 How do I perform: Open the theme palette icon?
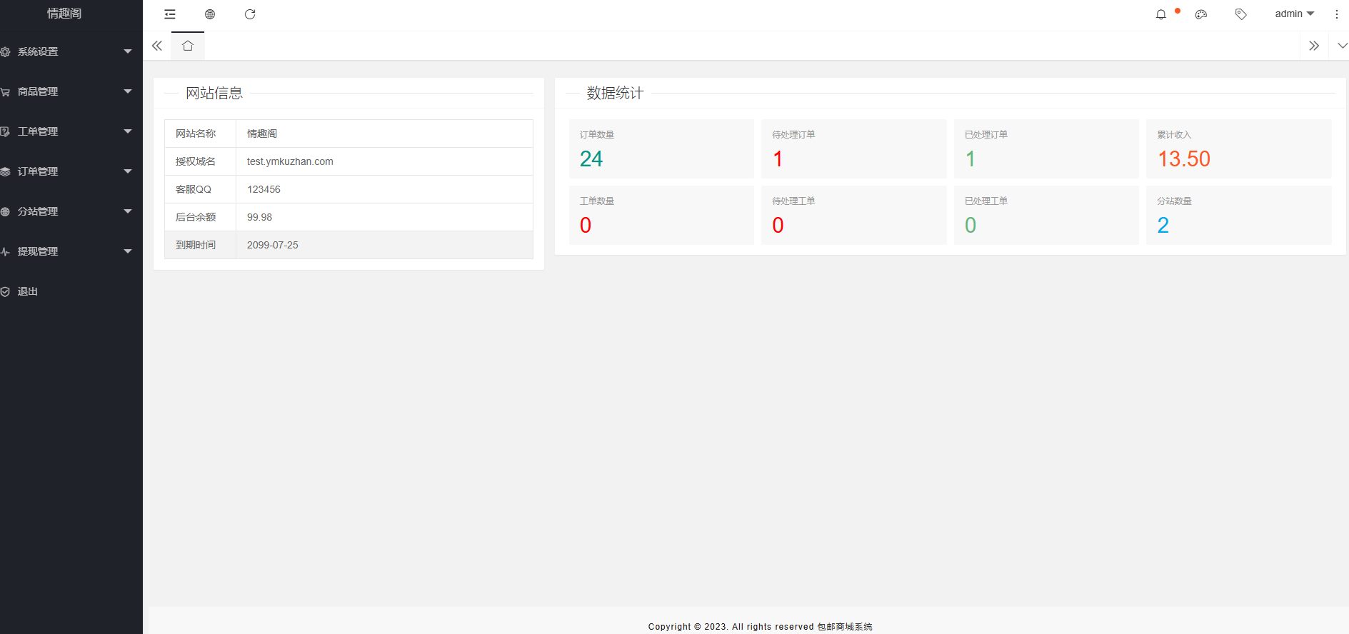point(1201,14)
